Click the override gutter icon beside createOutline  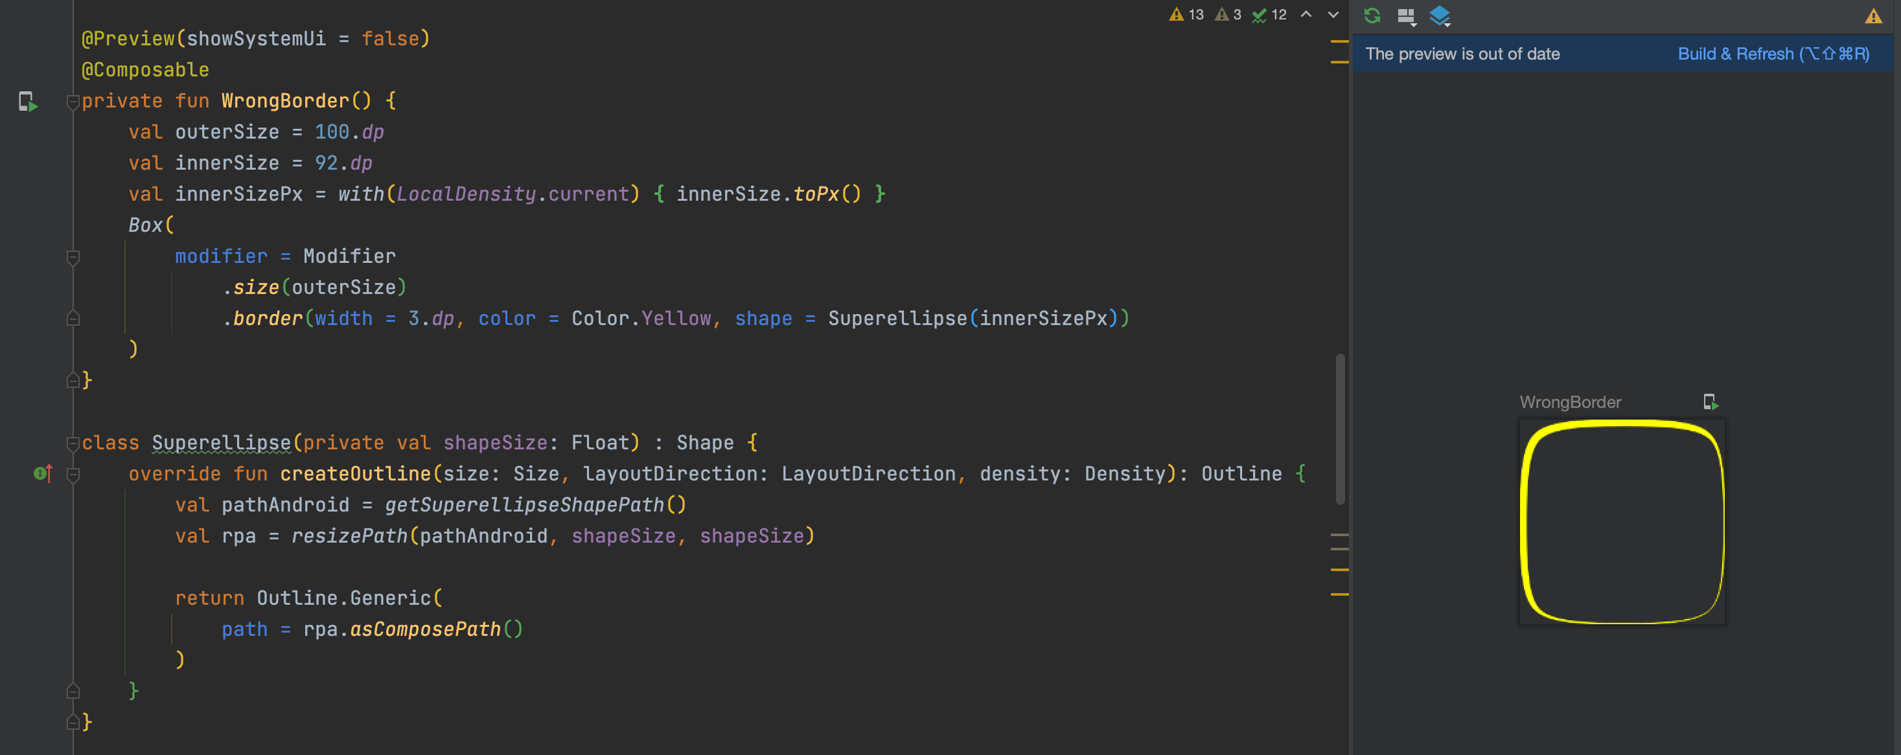tap(43, 473)
